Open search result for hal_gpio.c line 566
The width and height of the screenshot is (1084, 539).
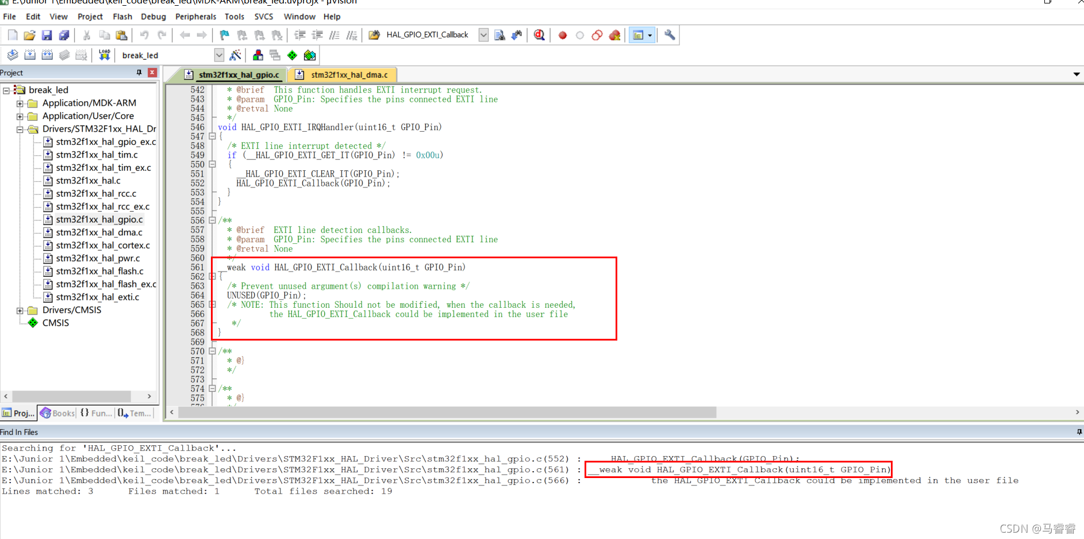point(510,481)
